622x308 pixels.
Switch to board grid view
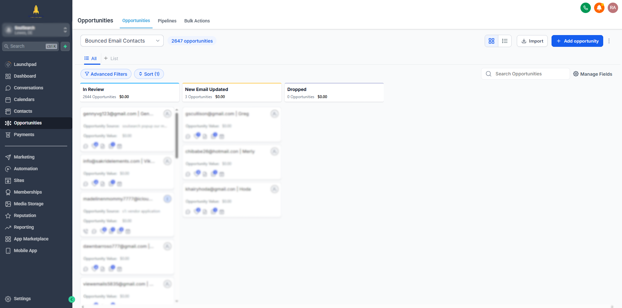click(x=491, y=41)
